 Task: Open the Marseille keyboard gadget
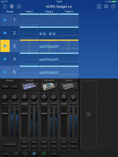coord(49,87)
